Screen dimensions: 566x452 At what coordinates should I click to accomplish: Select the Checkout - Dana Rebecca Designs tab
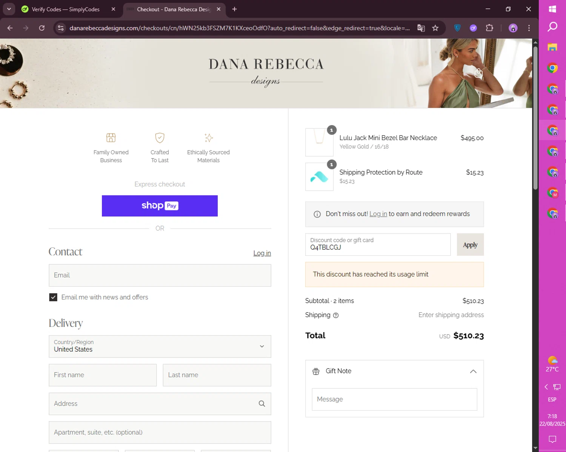pos(174,9)
